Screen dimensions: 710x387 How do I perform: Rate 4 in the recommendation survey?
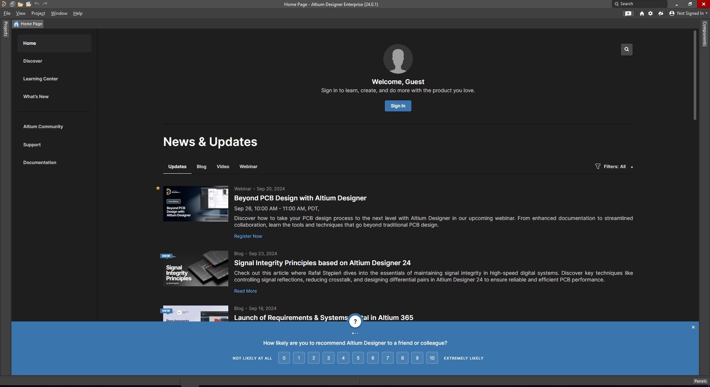pos(343,358)
